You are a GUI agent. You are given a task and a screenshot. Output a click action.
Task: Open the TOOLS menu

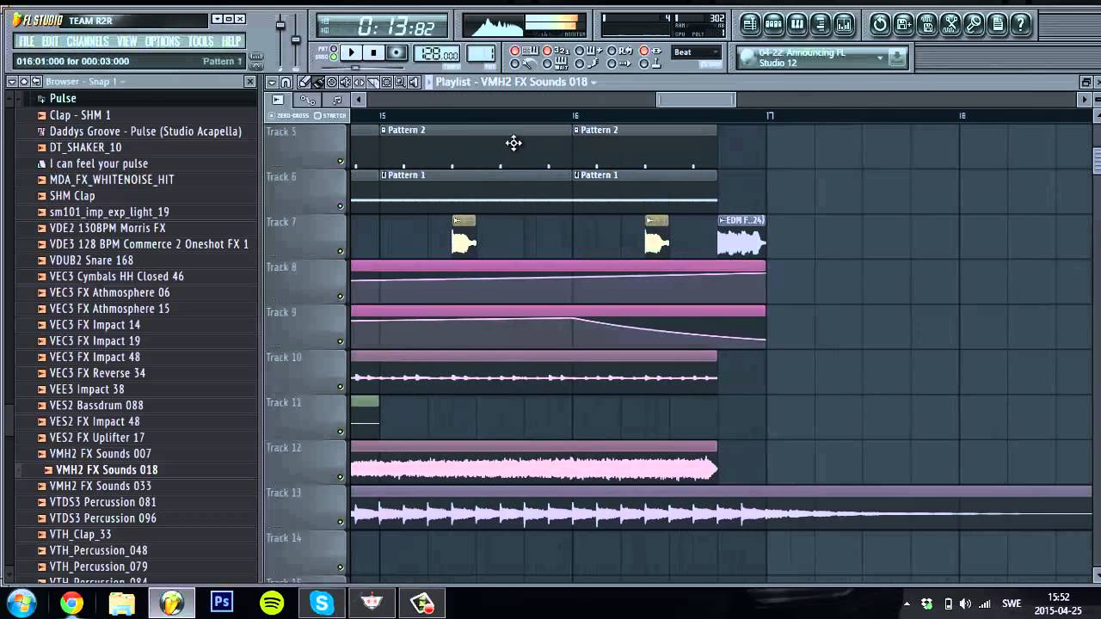click(x=200, y=41)
